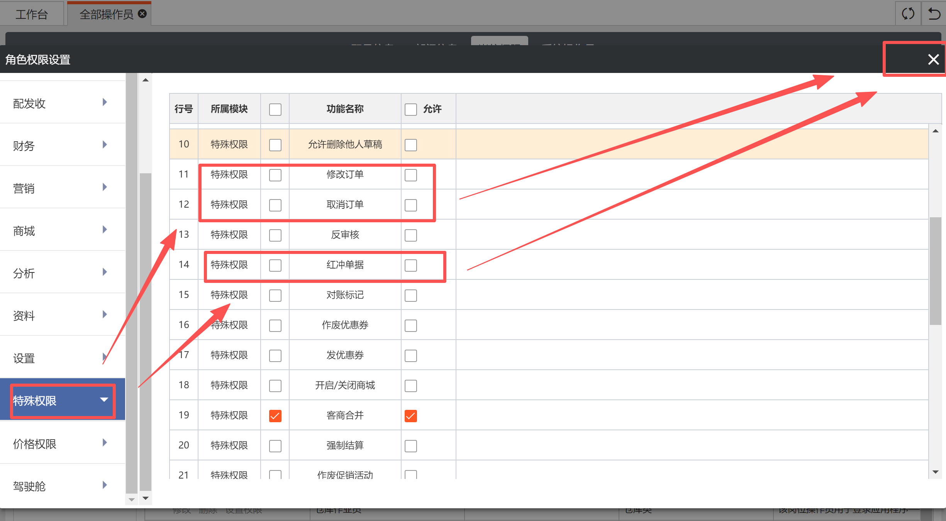The width and height of the screenshot is (946, 521).
Task: Click the table scrollbar down arrow
Action: coord(935,472)
